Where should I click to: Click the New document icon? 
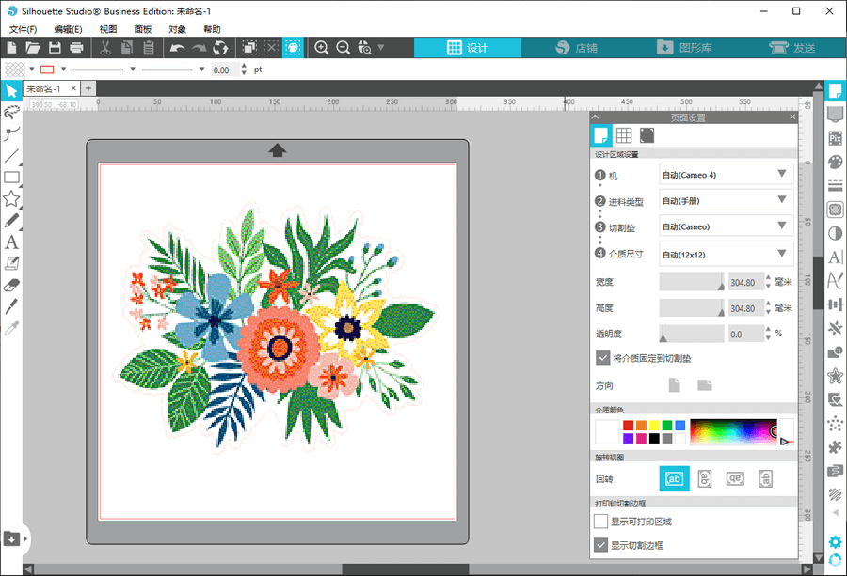(11, 48)
